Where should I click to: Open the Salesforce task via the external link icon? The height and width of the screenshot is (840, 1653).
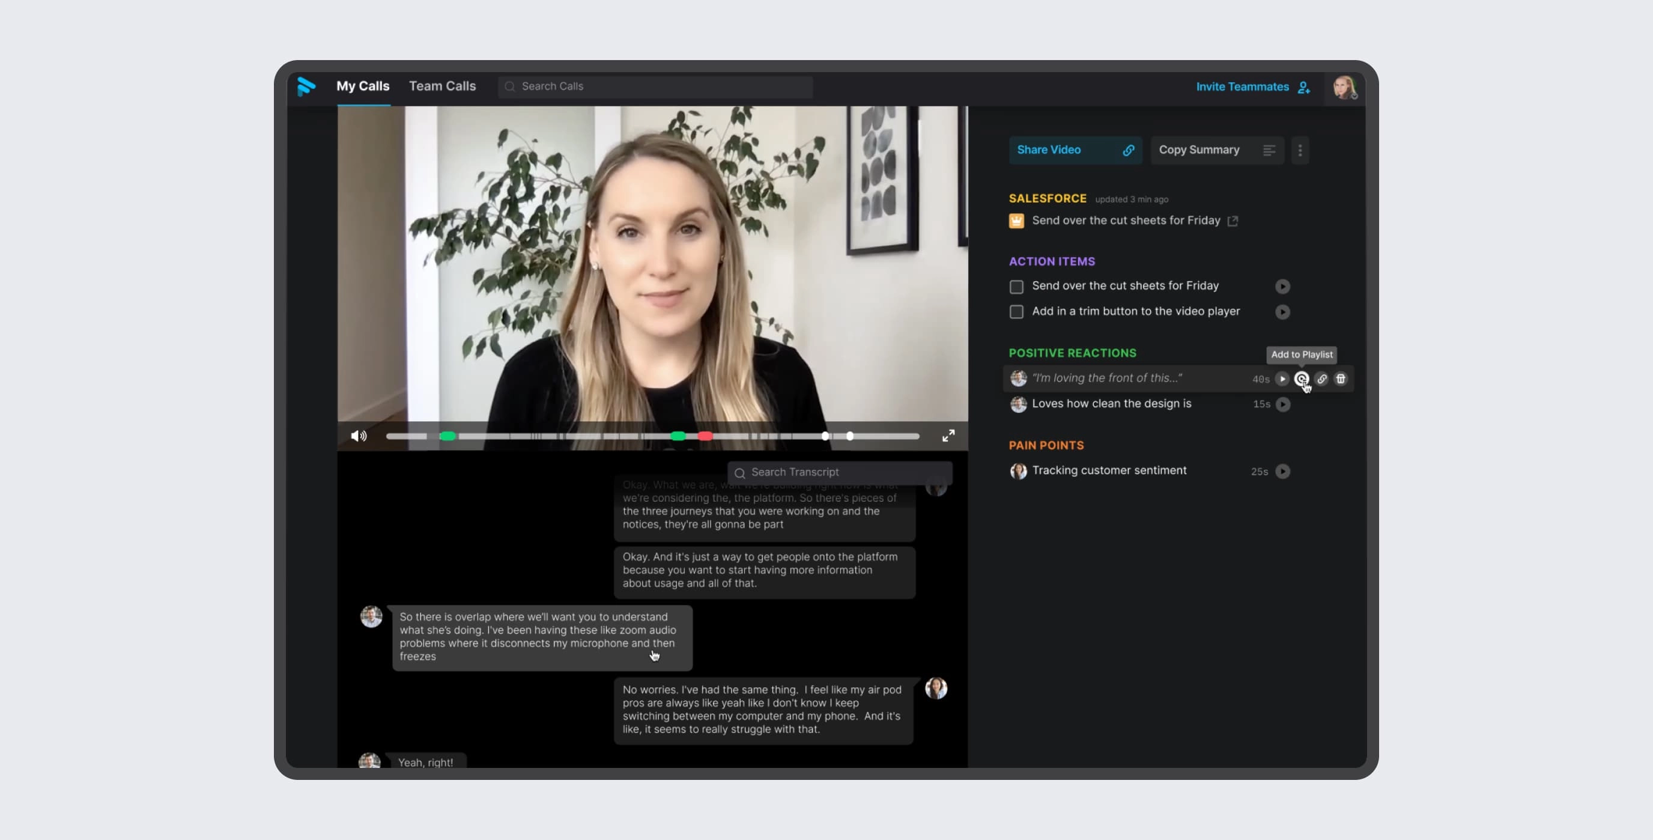pos(1233,221)
